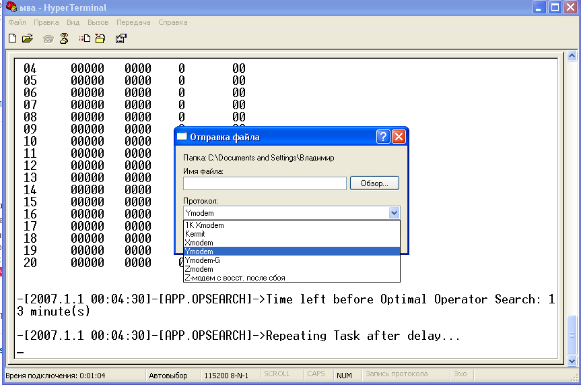581x385 pixels.
Task: Pick Ymodem-G from the list
Action: coord(203,260)
